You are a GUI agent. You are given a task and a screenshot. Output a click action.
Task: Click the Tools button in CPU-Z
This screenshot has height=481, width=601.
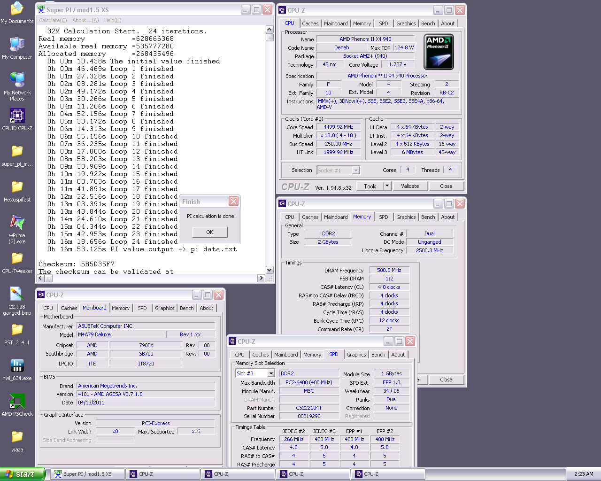tap(370, 186)
